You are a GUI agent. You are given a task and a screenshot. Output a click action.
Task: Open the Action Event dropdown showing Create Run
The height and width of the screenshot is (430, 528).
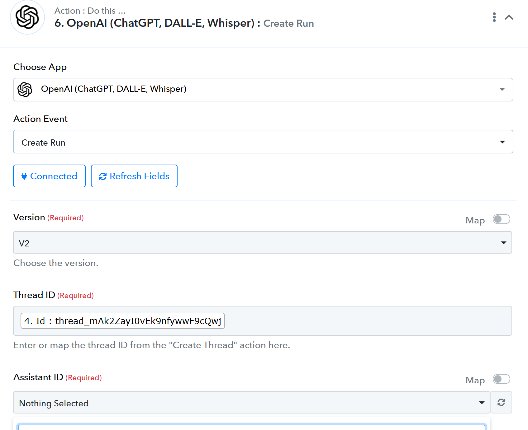point(263,142)
